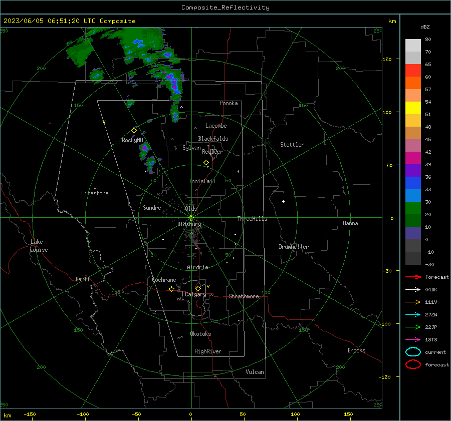Click the white plus marker west of Hanna
The width and height of the screenshot is (451, 421).
pyautogui.click(x=283, y=201)
